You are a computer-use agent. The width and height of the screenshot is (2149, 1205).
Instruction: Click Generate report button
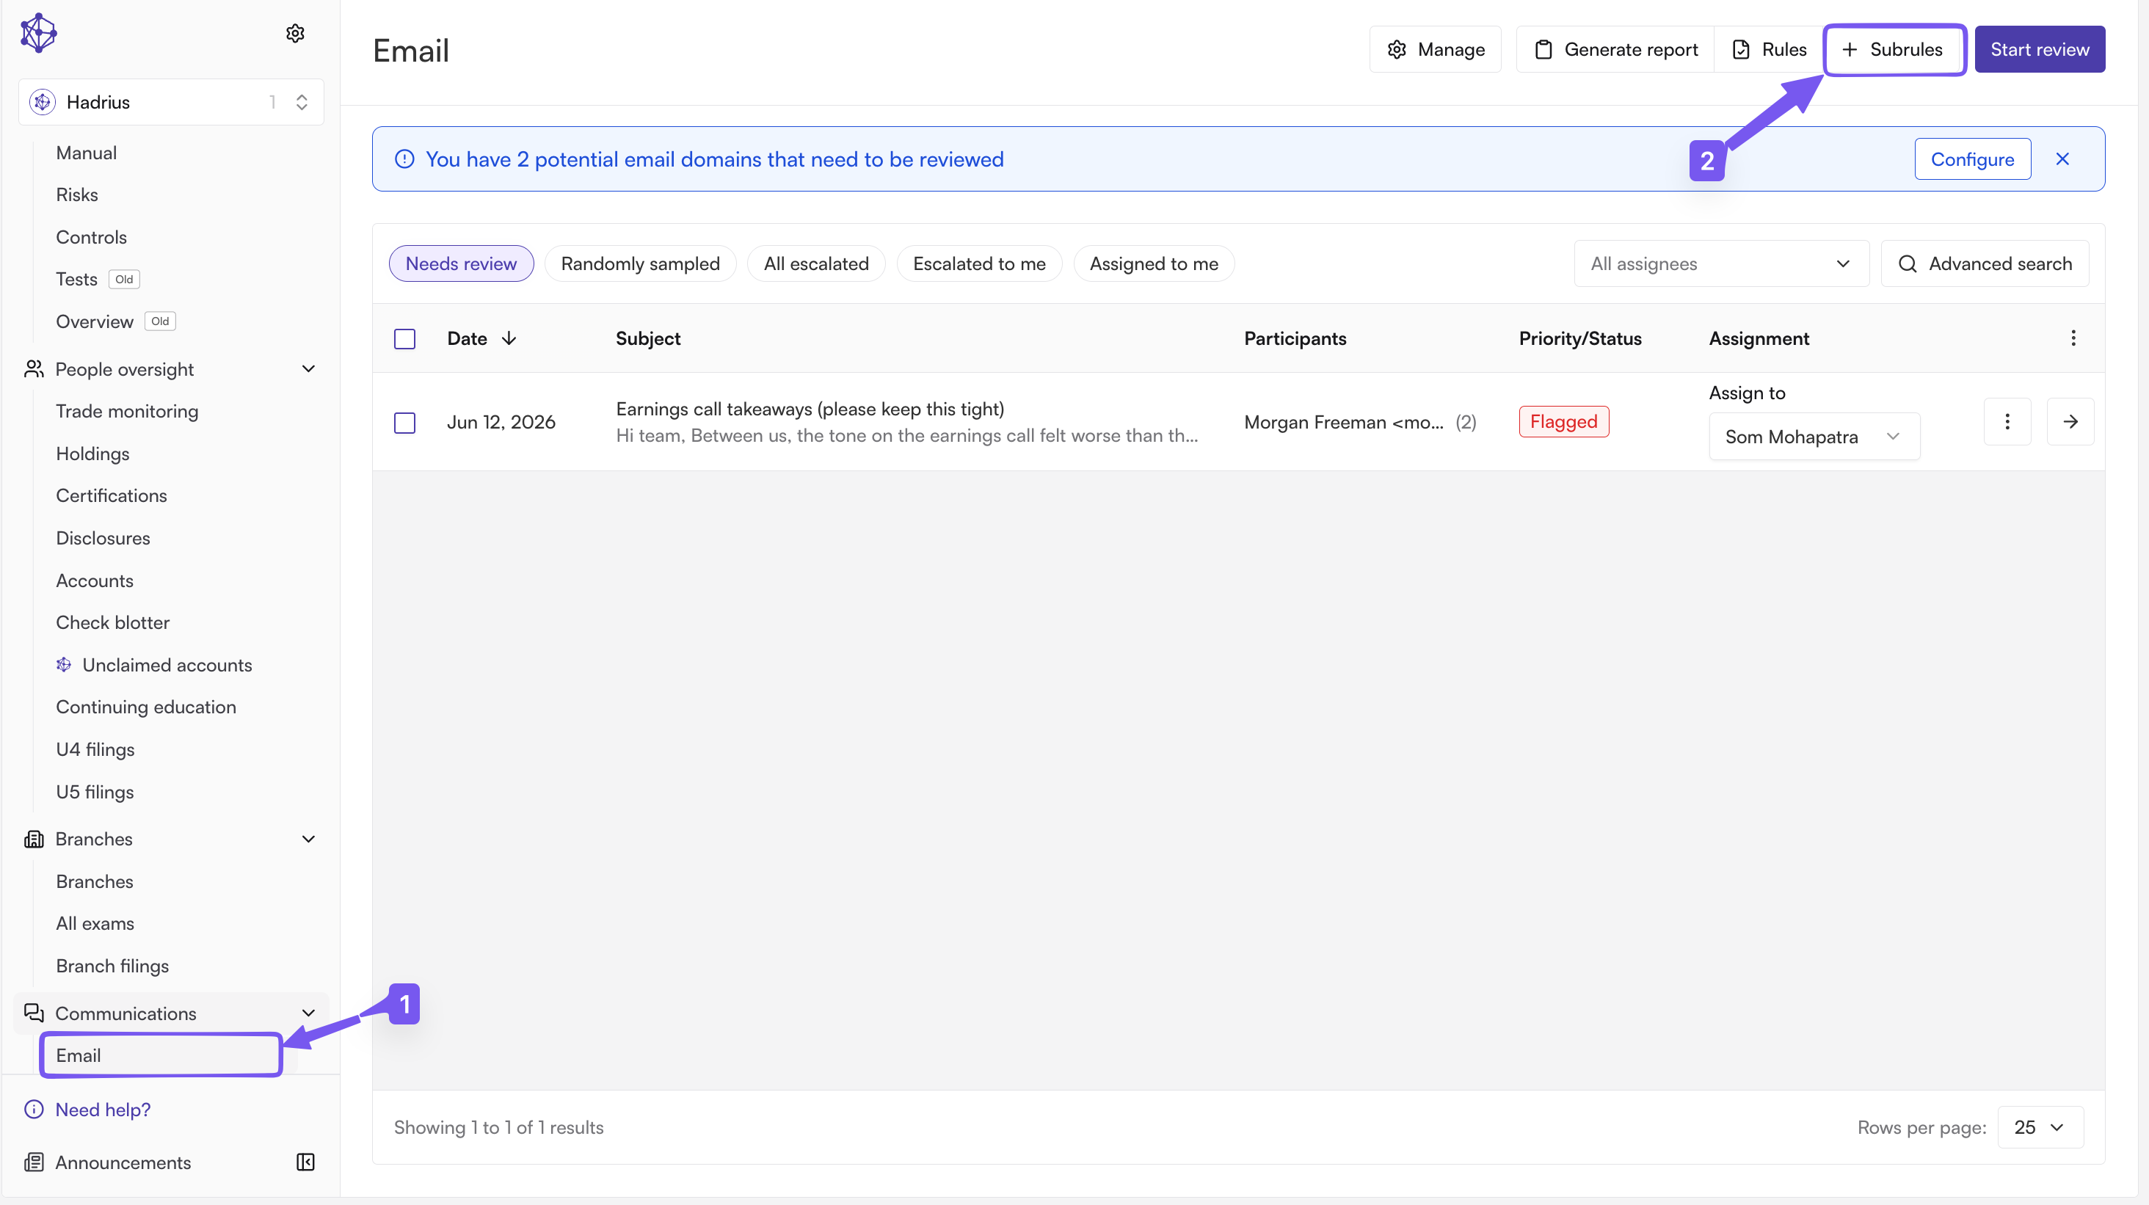point(1616,49)
